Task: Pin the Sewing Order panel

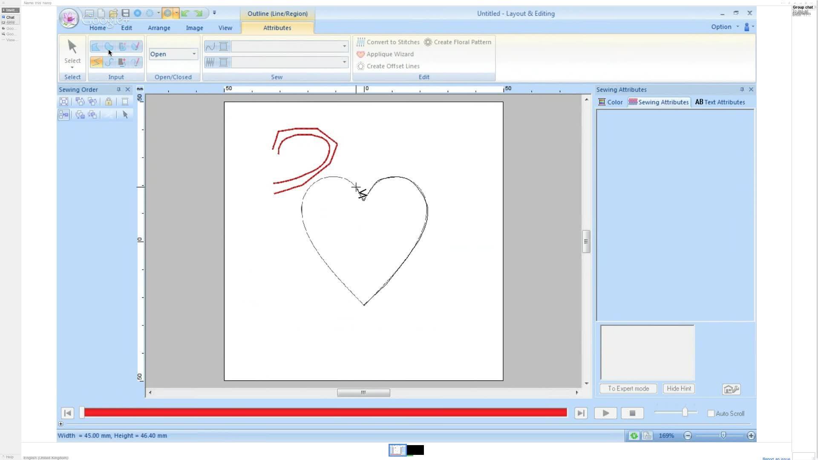Action: click(x=118, y=89)
